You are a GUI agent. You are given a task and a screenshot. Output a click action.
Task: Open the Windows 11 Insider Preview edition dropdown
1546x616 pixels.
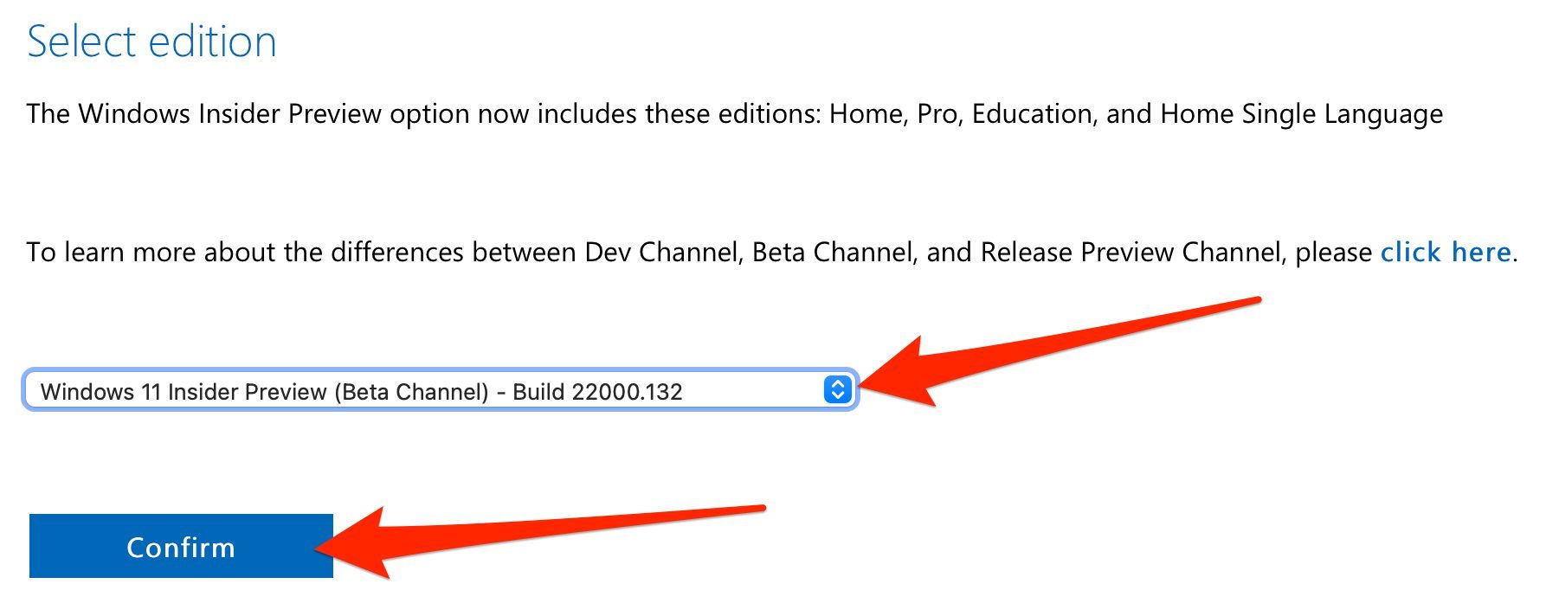(441, 390)
